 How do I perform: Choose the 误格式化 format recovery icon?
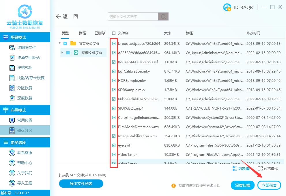(x=12, y=68)
